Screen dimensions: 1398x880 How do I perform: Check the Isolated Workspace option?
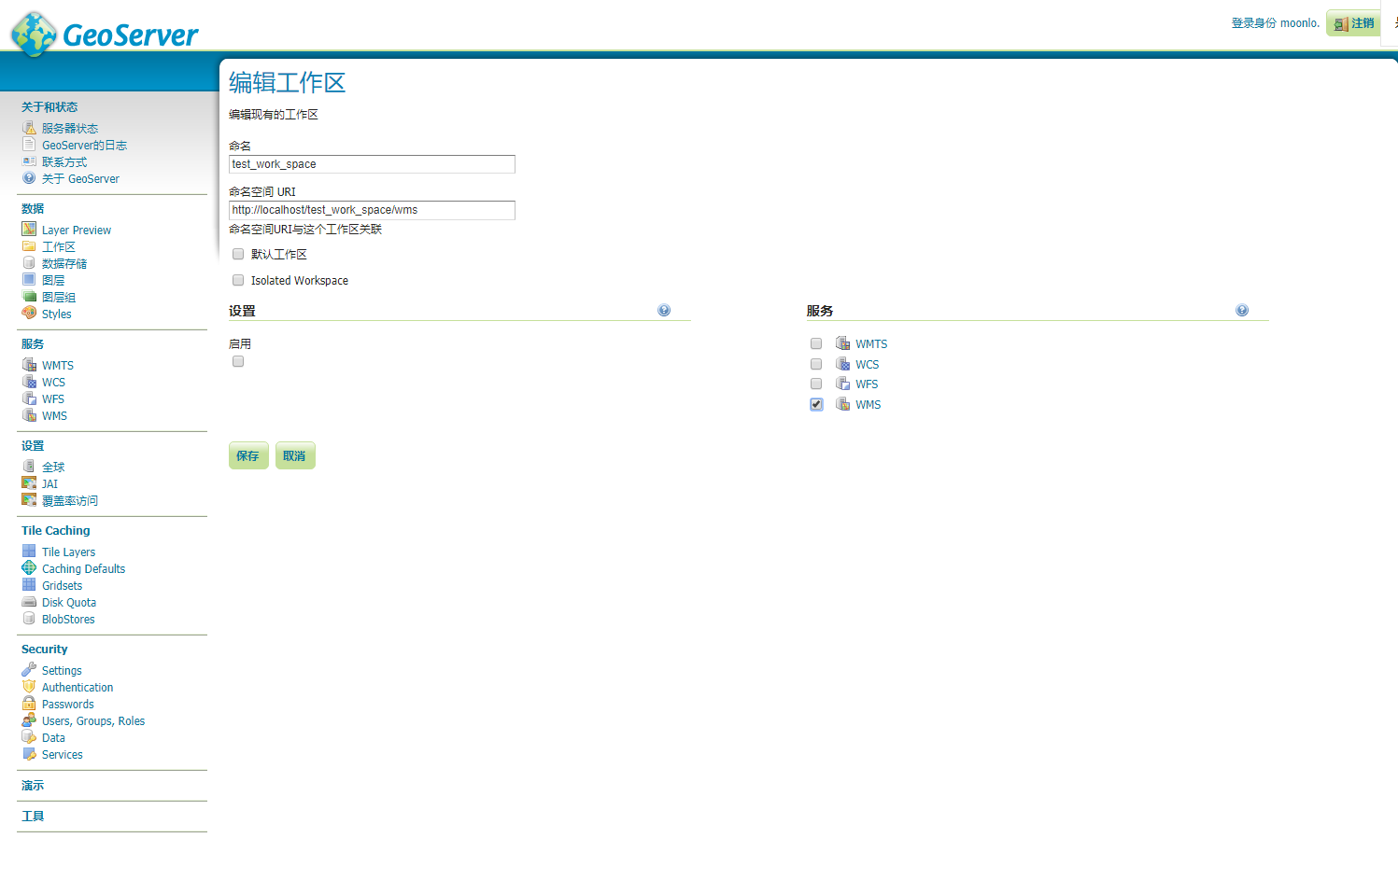click(237, 280)
